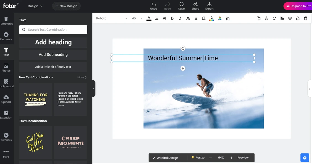Click the text color swatch icon

click(149, 18)
